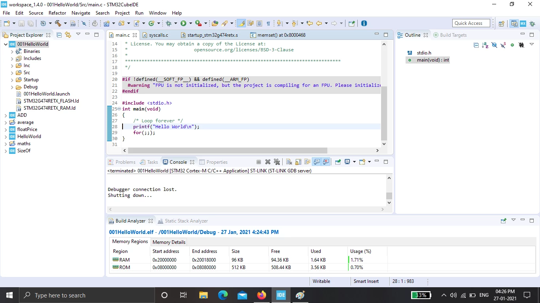The width and height of the screenshot is (540, 303).
Task: Toggle Hide Inactive Elements in Outline
Action: (x=521, y=45)
